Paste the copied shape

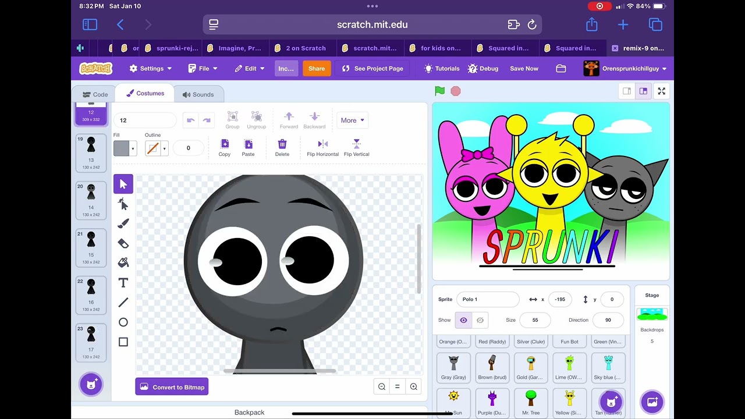[248, 148]
